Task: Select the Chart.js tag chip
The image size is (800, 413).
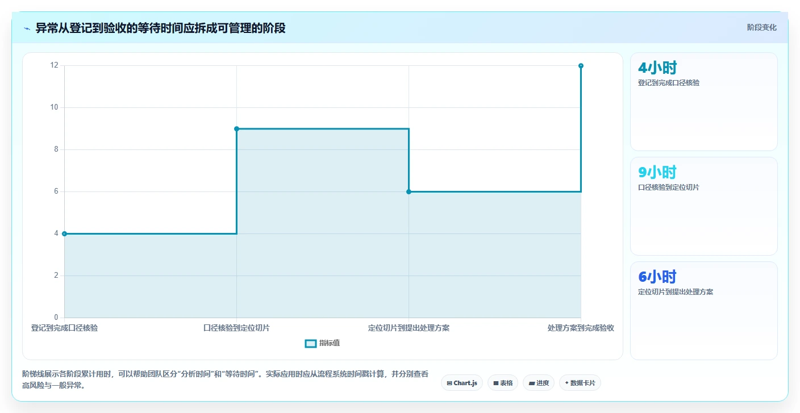Action: [x=462, y=383]
